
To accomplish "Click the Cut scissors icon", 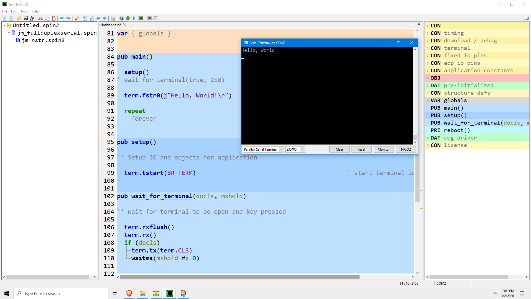I will click(40, 18).
